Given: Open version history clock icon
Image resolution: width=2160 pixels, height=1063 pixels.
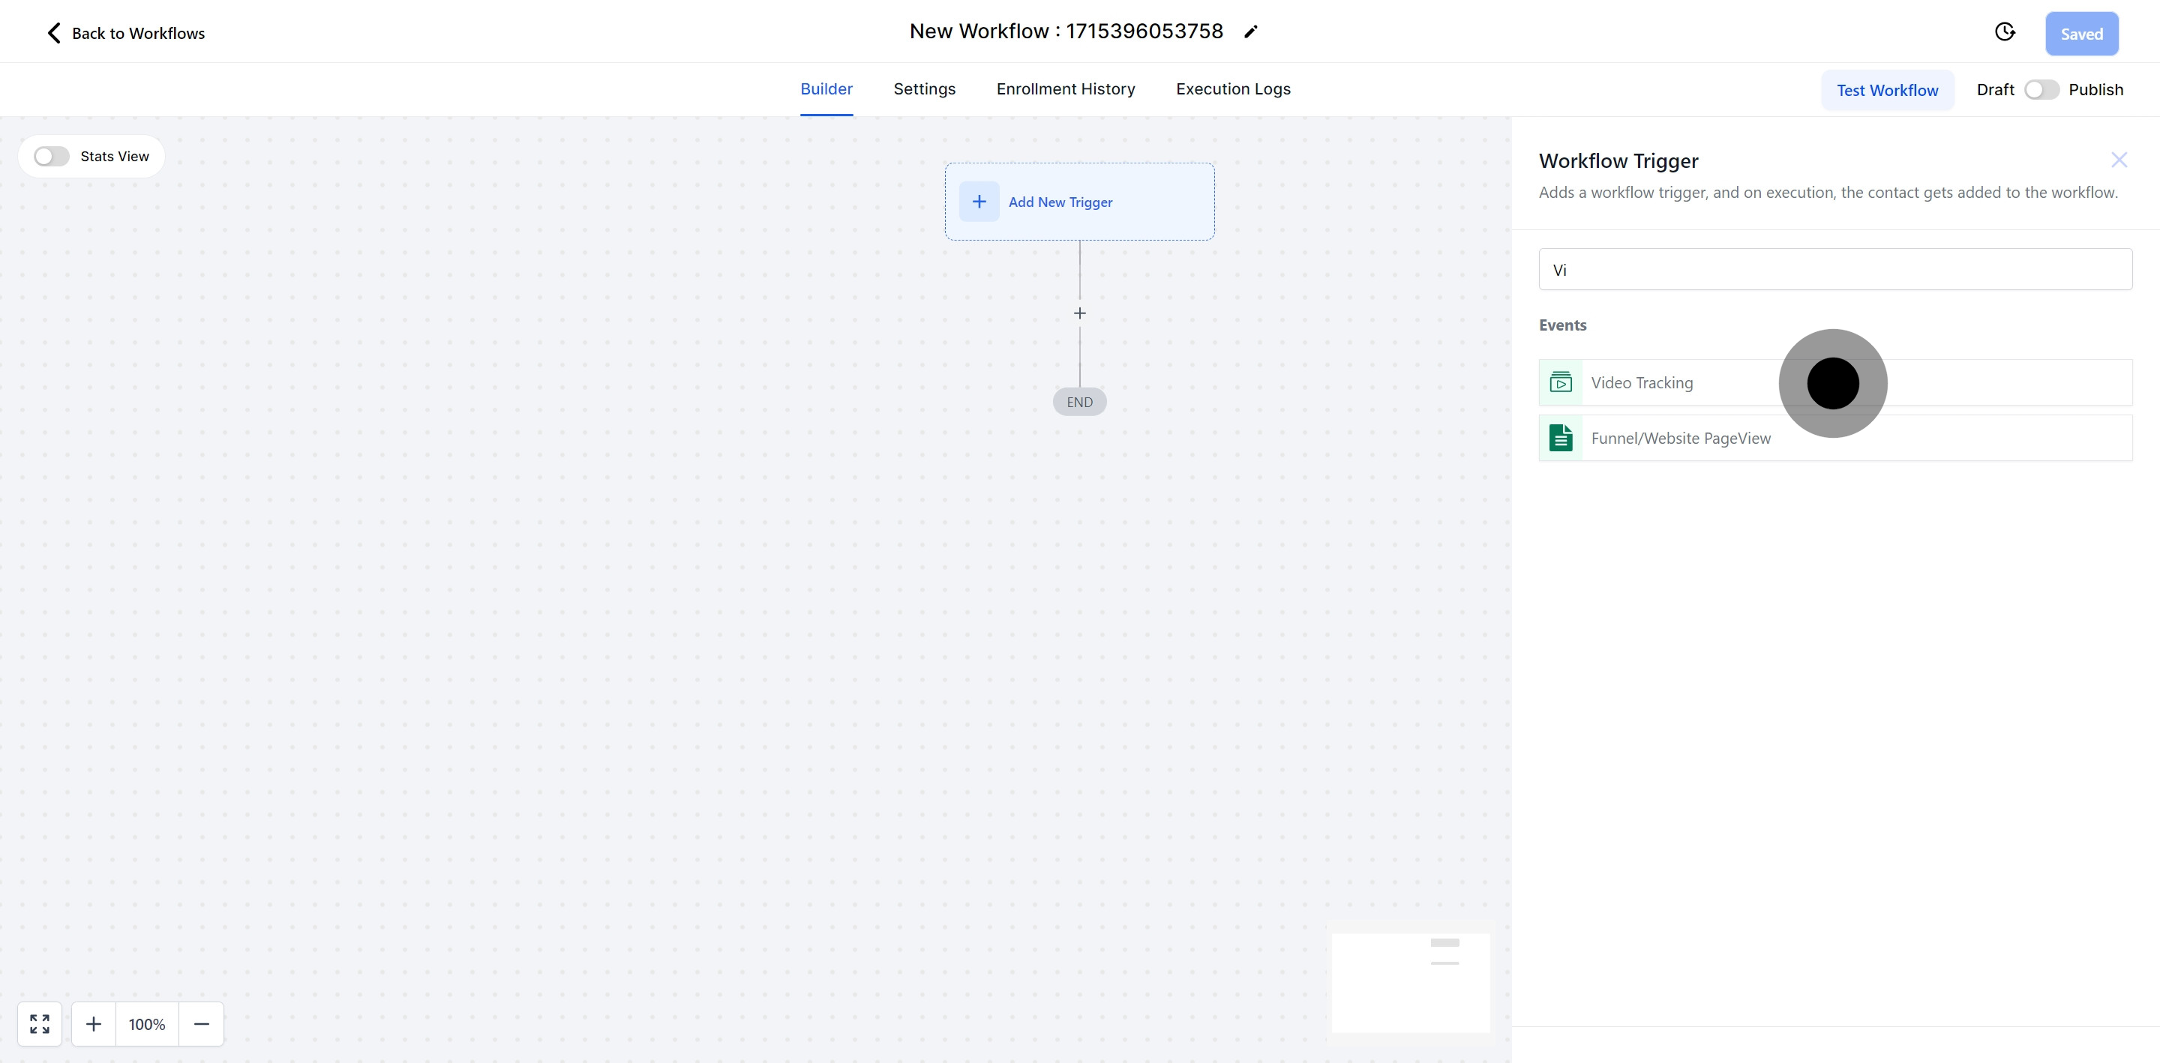Looking at the screenshot, I should tap(2004, 31).
